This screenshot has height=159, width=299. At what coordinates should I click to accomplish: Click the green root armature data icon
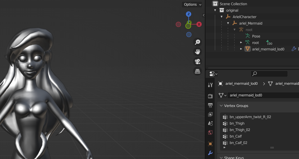(247, 42)
